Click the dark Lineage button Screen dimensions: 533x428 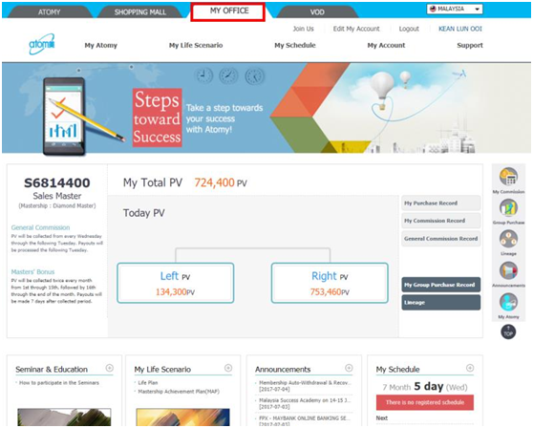pos(441,302)
